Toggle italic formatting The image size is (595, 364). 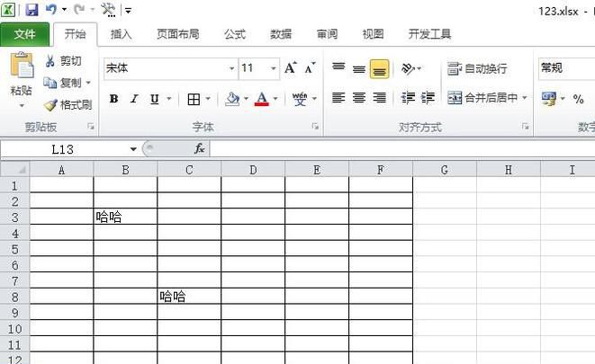[134, 99]
